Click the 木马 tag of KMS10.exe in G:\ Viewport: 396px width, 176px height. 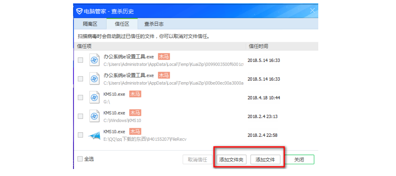135,94
